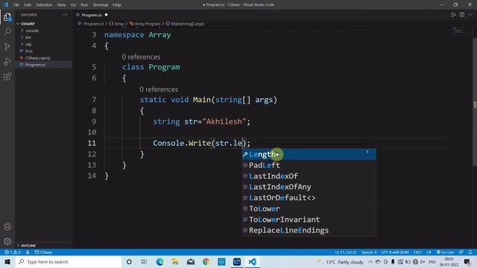
Task: Open the View menu
Action: (x=61, y=4)
